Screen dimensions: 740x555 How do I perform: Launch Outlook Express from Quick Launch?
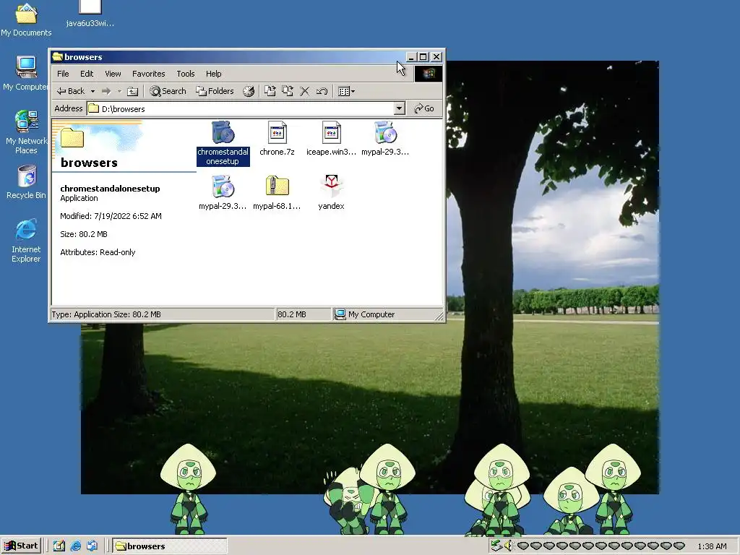point(92,546)
